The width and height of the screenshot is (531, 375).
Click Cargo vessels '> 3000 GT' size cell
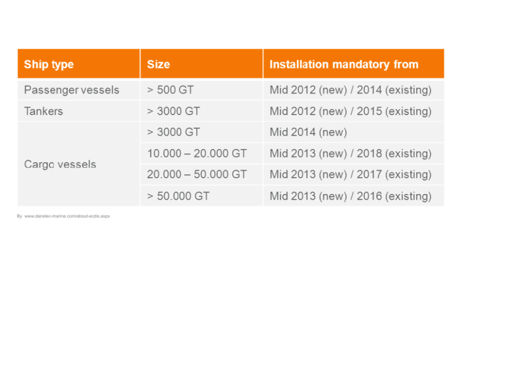tap(173, 132)
